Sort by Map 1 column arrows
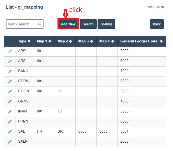This screenshot has height=151, width=173. [50, 41]
